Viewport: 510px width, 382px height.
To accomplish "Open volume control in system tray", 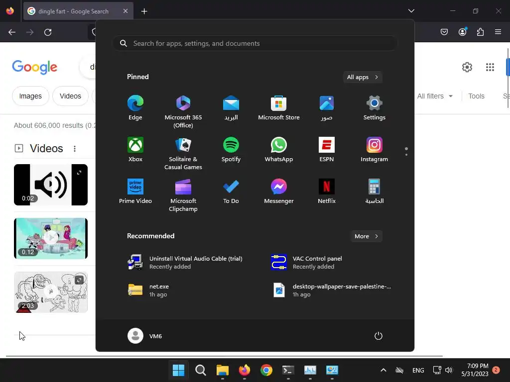I will tap(449, 370).
